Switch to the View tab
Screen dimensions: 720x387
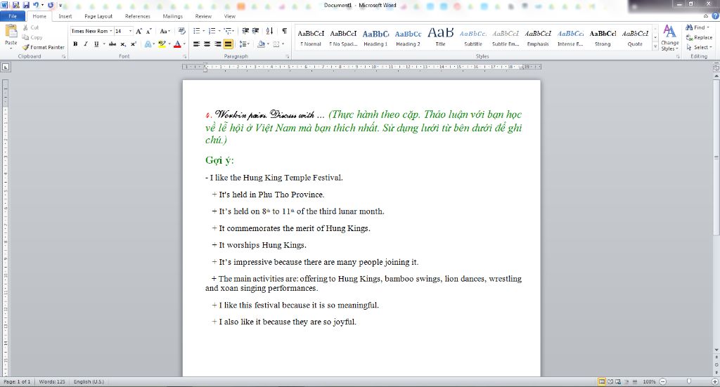[x=230, y=16]
